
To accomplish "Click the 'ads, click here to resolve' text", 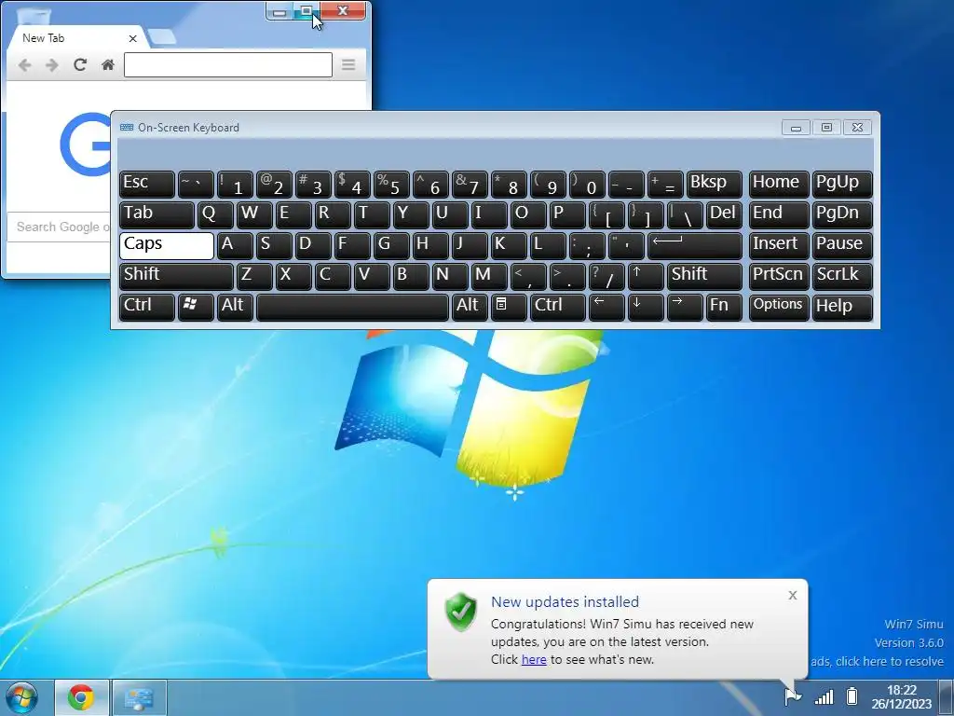I will pyautogui.click(x=877, y=661).
